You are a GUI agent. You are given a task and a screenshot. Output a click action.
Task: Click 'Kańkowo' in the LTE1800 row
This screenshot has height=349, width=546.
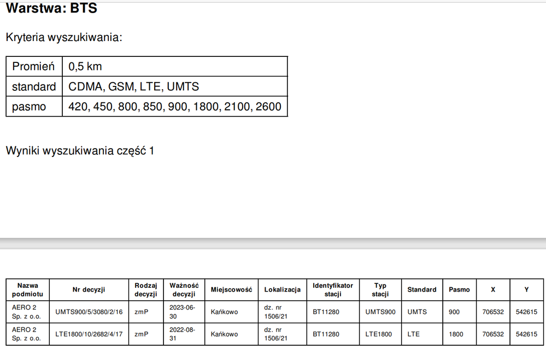pos(224,334)
